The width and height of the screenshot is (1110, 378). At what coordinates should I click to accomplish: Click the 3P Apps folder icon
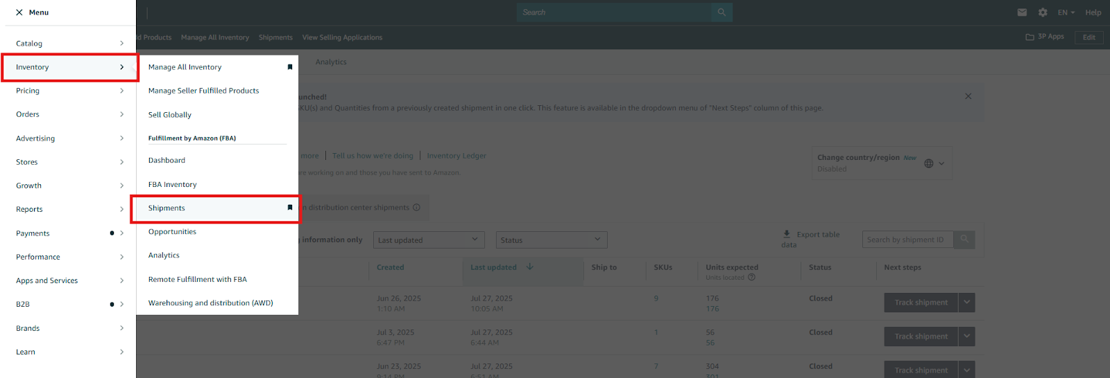tap(1030, 37)
